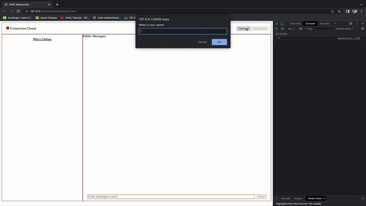This screenshot has height=206, width=366.
Task: Activate DevTools inspect element tool
Action: 277,23
